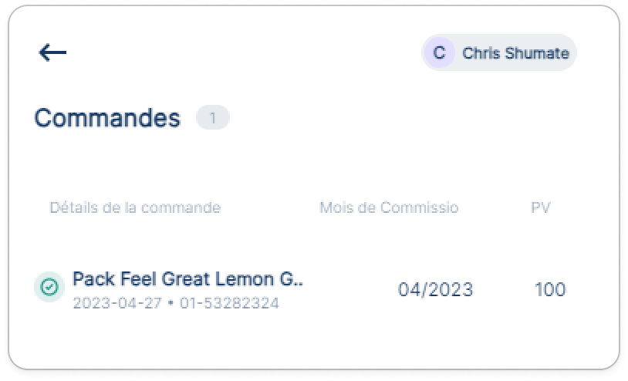Select the order count badge showing 1
The width and height of the screenshot is (628, 381).
click(213, 118)
